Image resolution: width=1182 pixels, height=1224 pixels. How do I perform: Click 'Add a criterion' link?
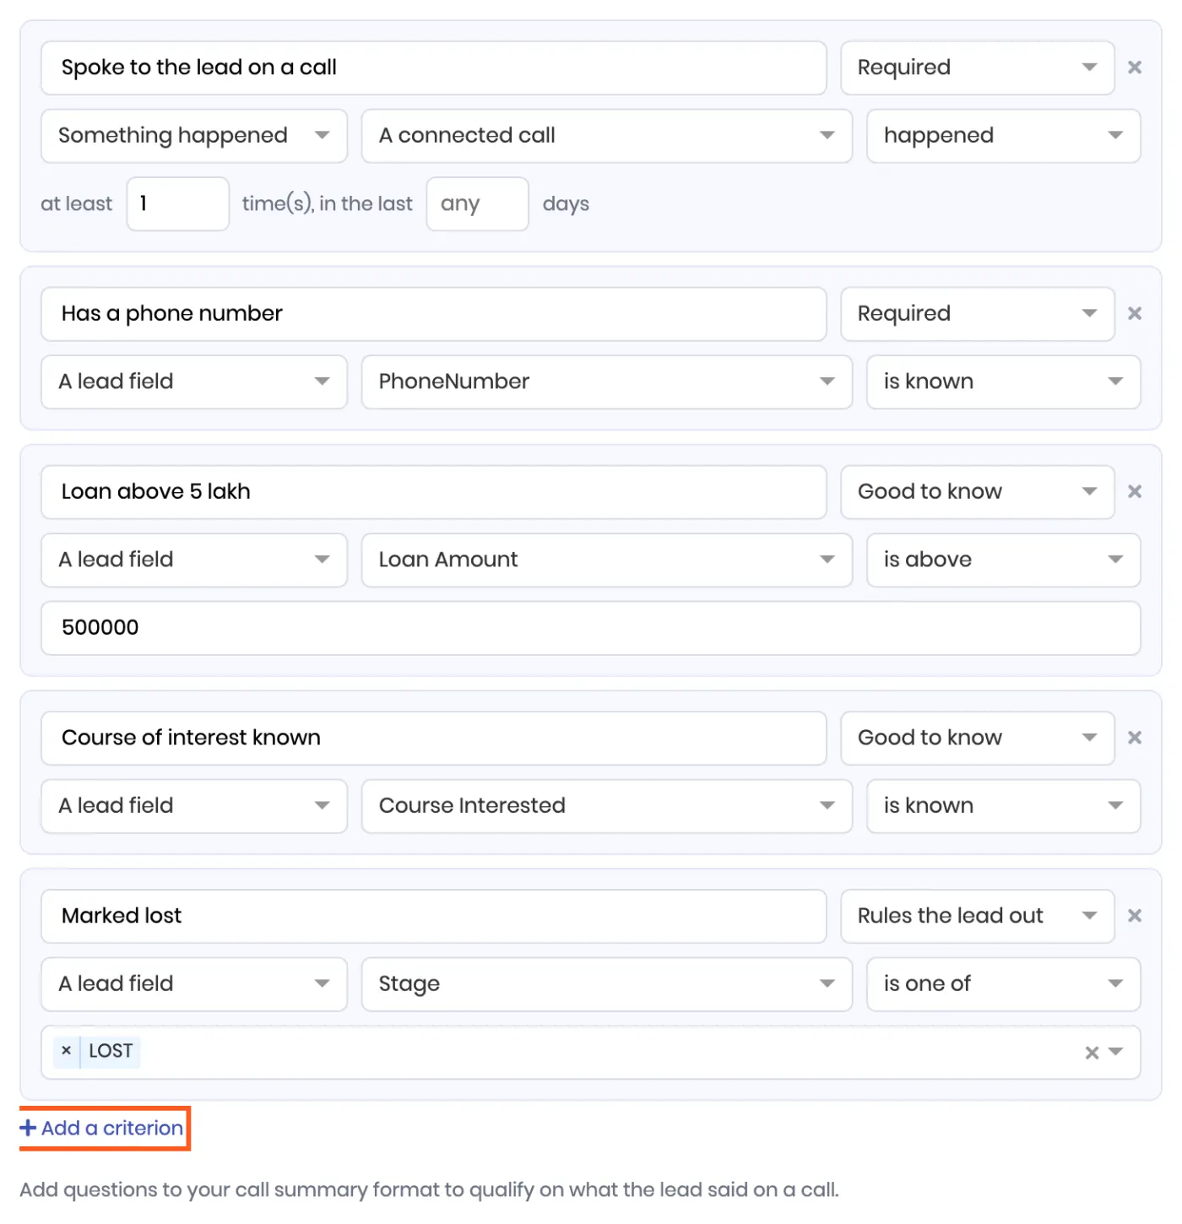click(102, 1129)
